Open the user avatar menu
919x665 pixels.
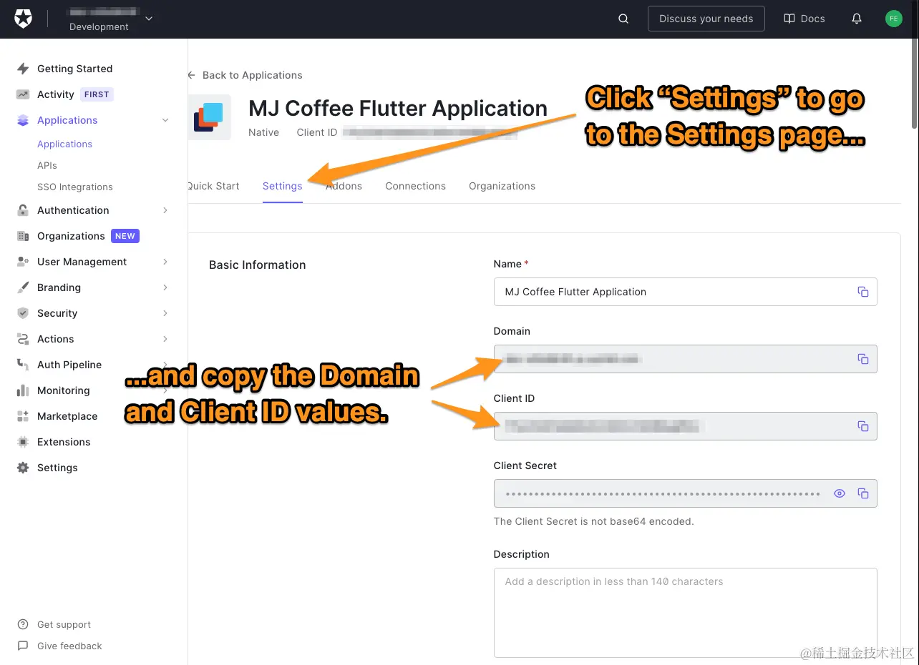[x=893, y=19]
